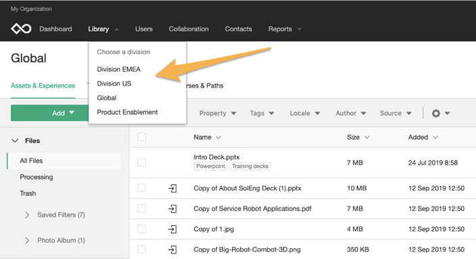Collapse the Files section chevron

pyautogui.click(x=15, y=141)
